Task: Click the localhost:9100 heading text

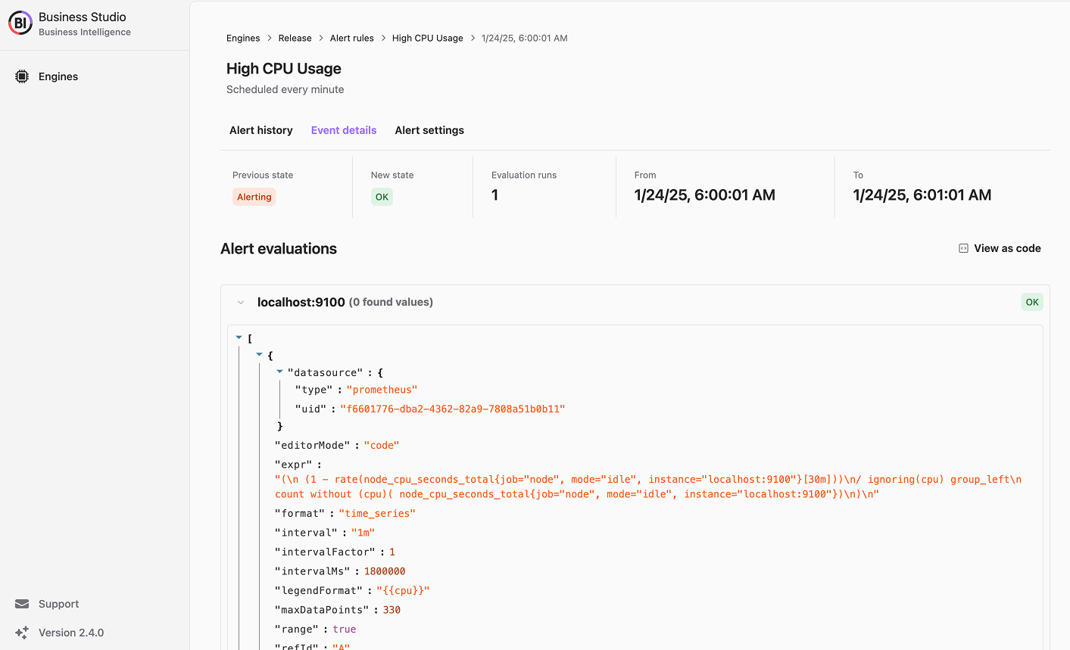Action: [x=301, y=302]
